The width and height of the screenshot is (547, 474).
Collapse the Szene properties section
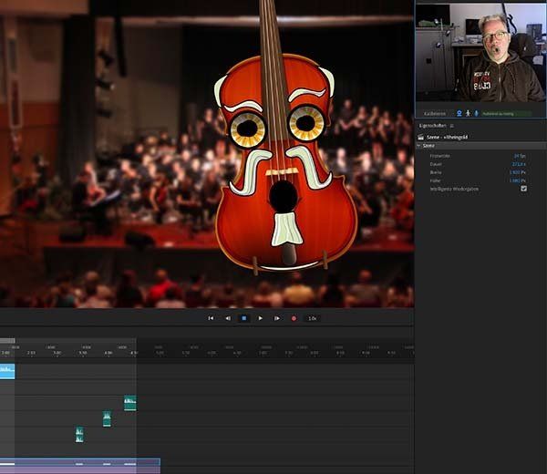pyautogui.click(x=419, y=145)
